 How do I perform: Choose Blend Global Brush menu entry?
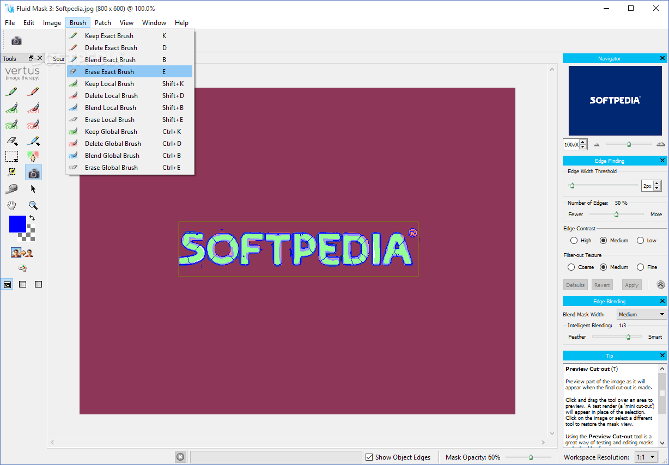[130, 155]
